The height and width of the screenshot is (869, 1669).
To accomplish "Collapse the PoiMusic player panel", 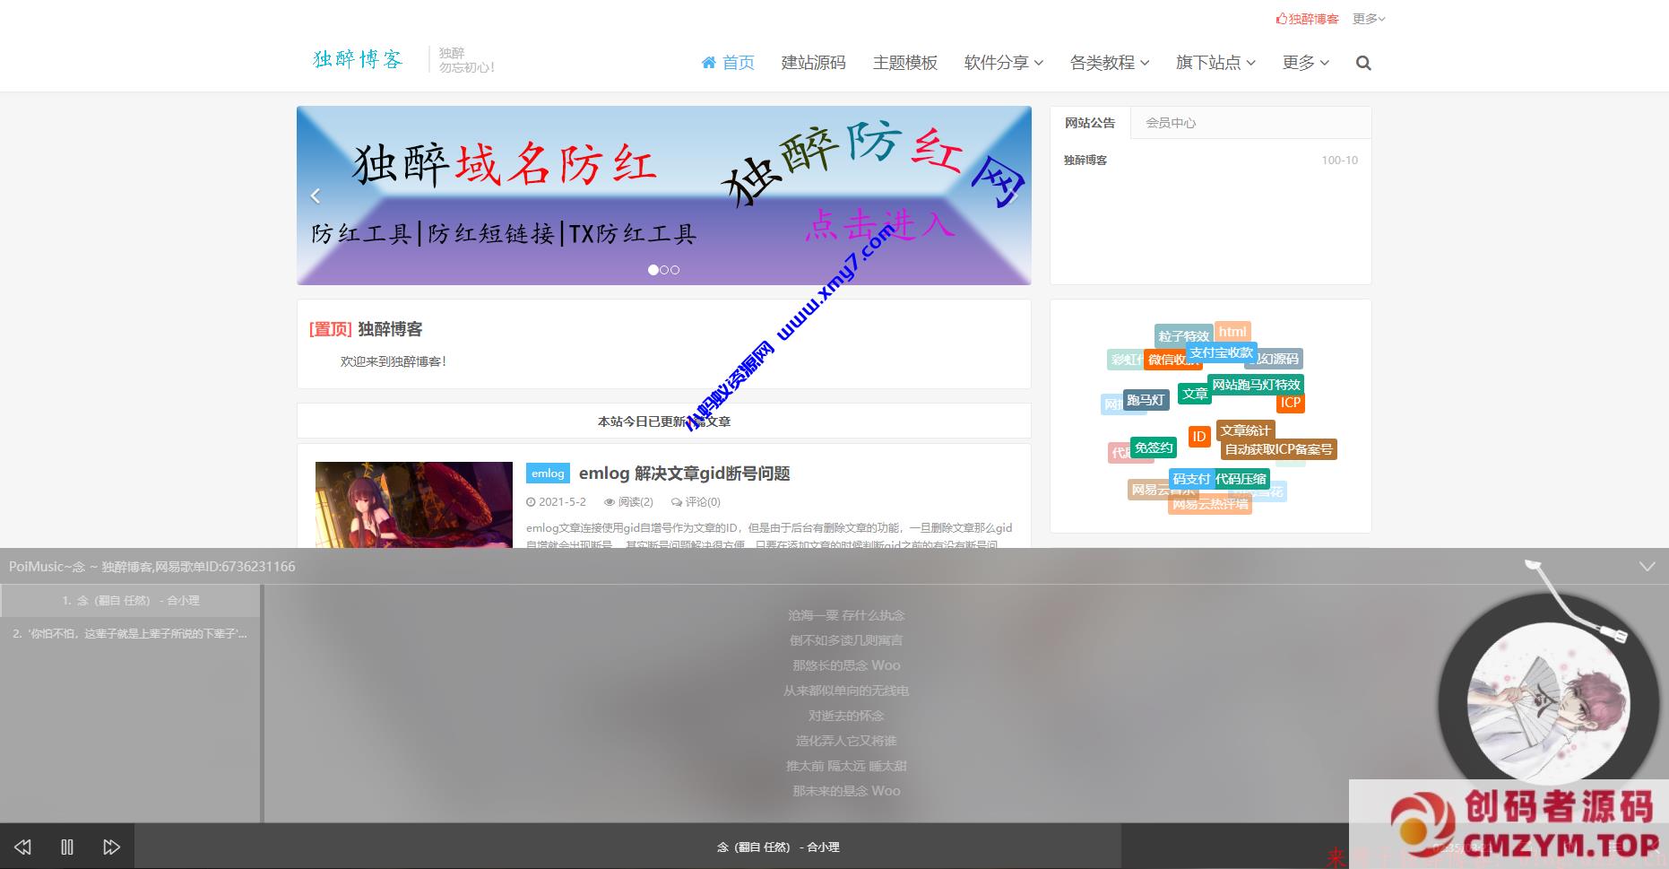I will (1647, 567).
